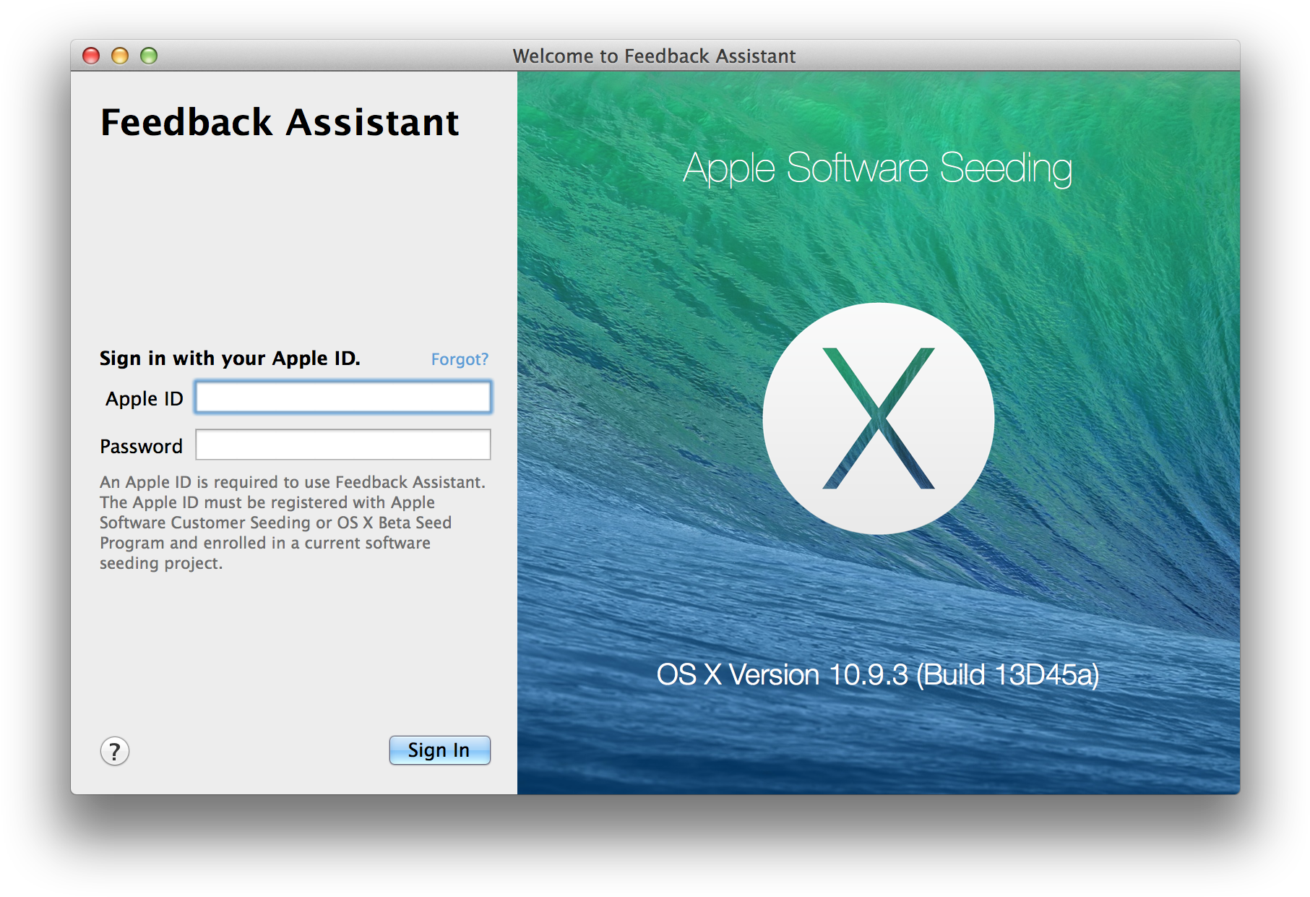Click the Welcome to Feedback Assistant title
1310x897 pixels.
point(654,56)
